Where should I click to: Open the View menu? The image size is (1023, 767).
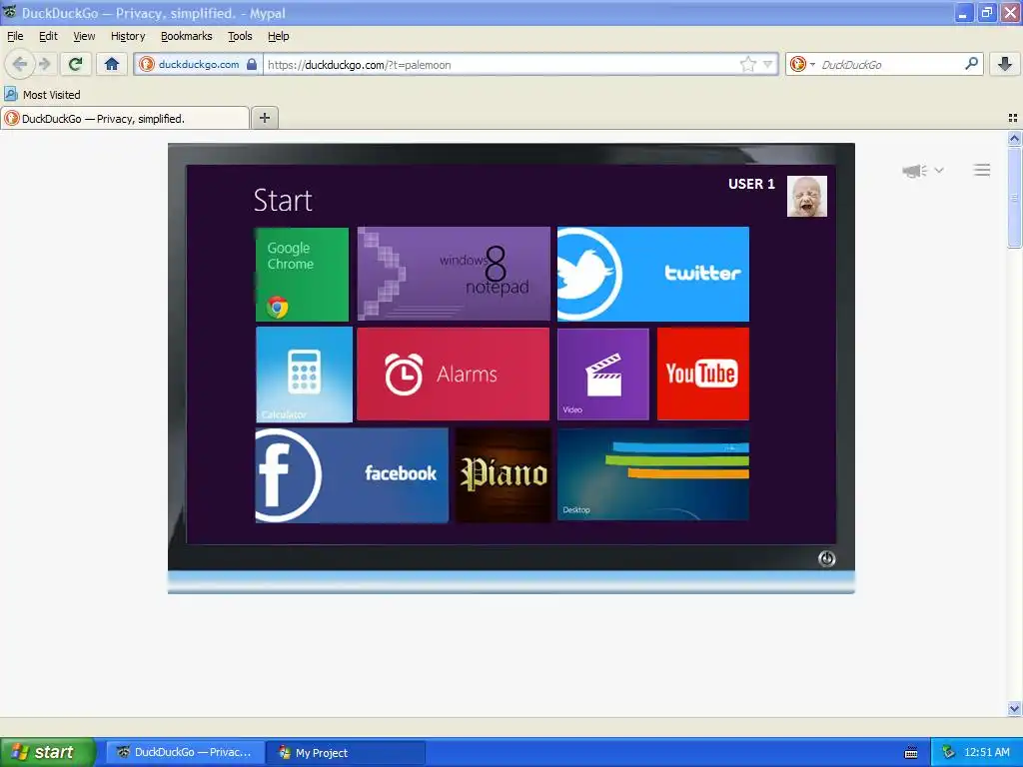(84, 36)
